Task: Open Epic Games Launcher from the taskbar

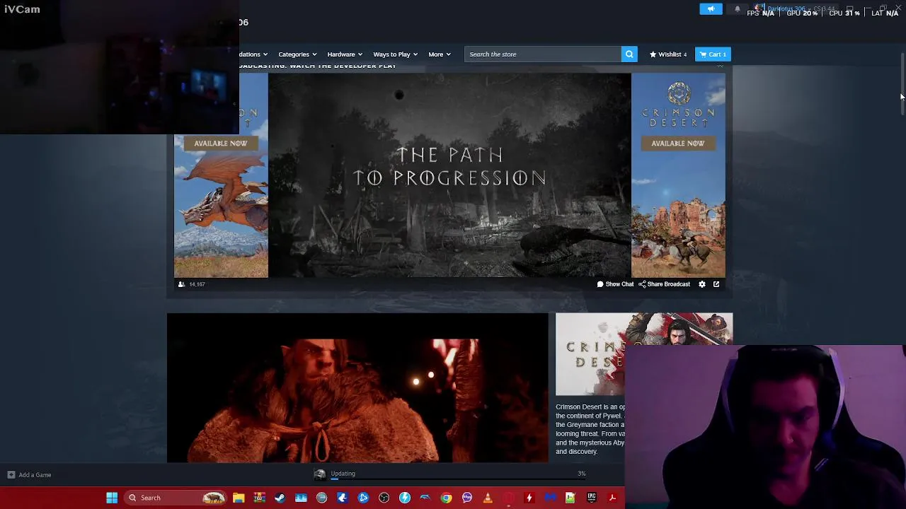Action: (x=591, y=498)
